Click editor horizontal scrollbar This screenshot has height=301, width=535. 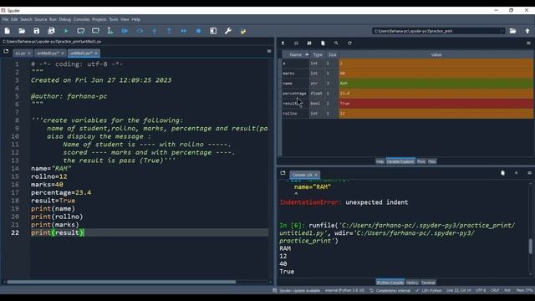(x=121, y=283)
